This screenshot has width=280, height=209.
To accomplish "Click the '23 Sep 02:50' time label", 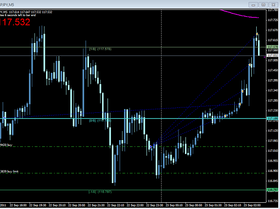I will (x=252, y=205).
